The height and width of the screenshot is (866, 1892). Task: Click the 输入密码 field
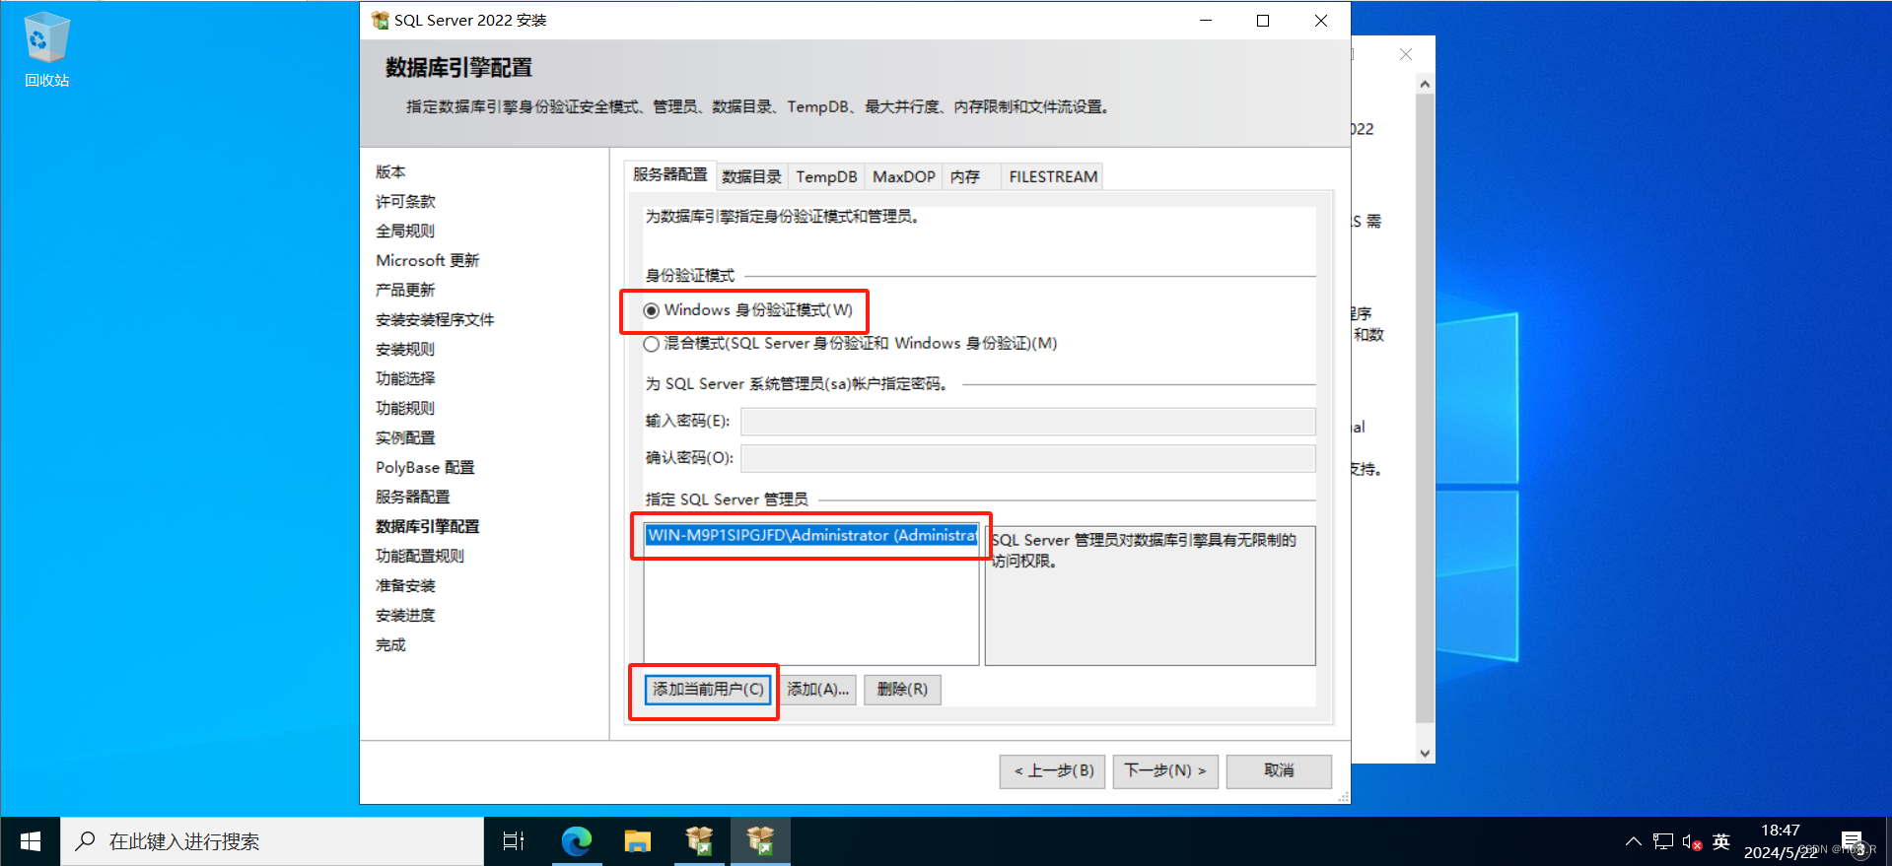pyautogui.click(x=1028, y=422)
